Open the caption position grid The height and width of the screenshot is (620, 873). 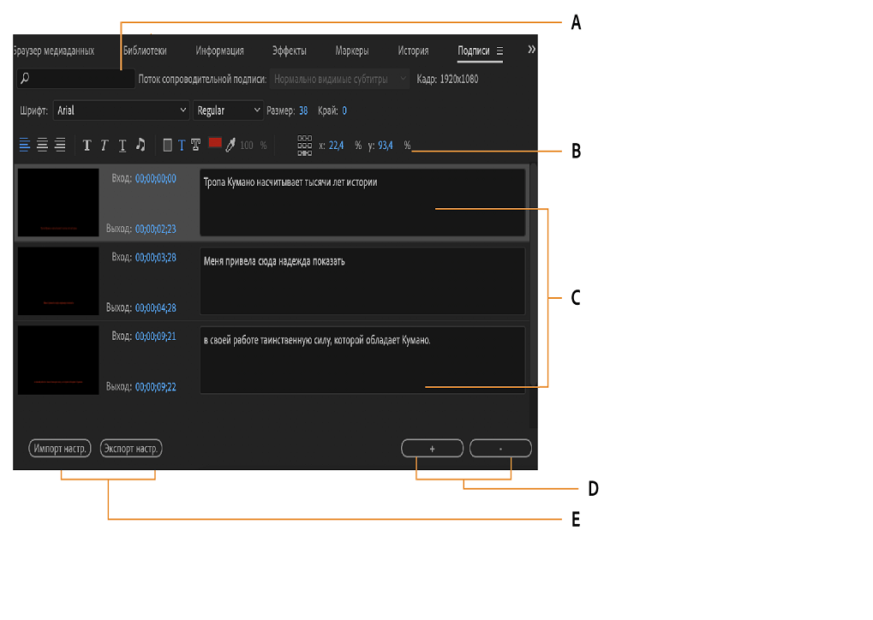coord(304,146)
